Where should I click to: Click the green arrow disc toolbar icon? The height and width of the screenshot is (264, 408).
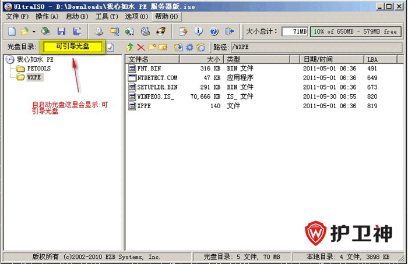pyautogui.click(x=129, y=31)
